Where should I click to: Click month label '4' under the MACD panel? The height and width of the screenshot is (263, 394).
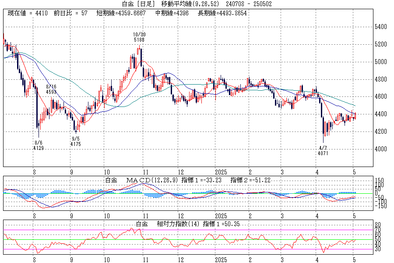317,216
